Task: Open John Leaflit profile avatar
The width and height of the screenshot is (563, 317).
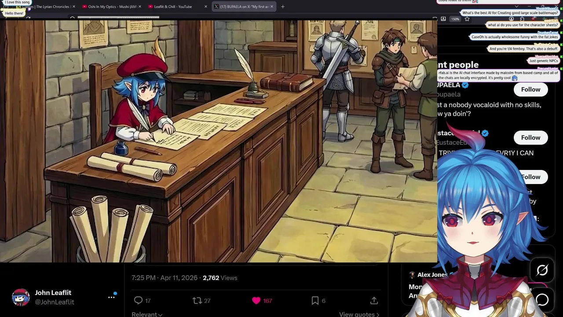Action: [x=20, y=297]
